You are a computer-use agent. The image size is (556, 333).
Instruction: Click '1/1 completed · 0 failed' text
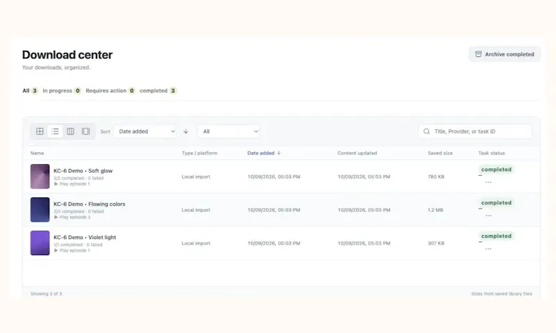(78, 245)
